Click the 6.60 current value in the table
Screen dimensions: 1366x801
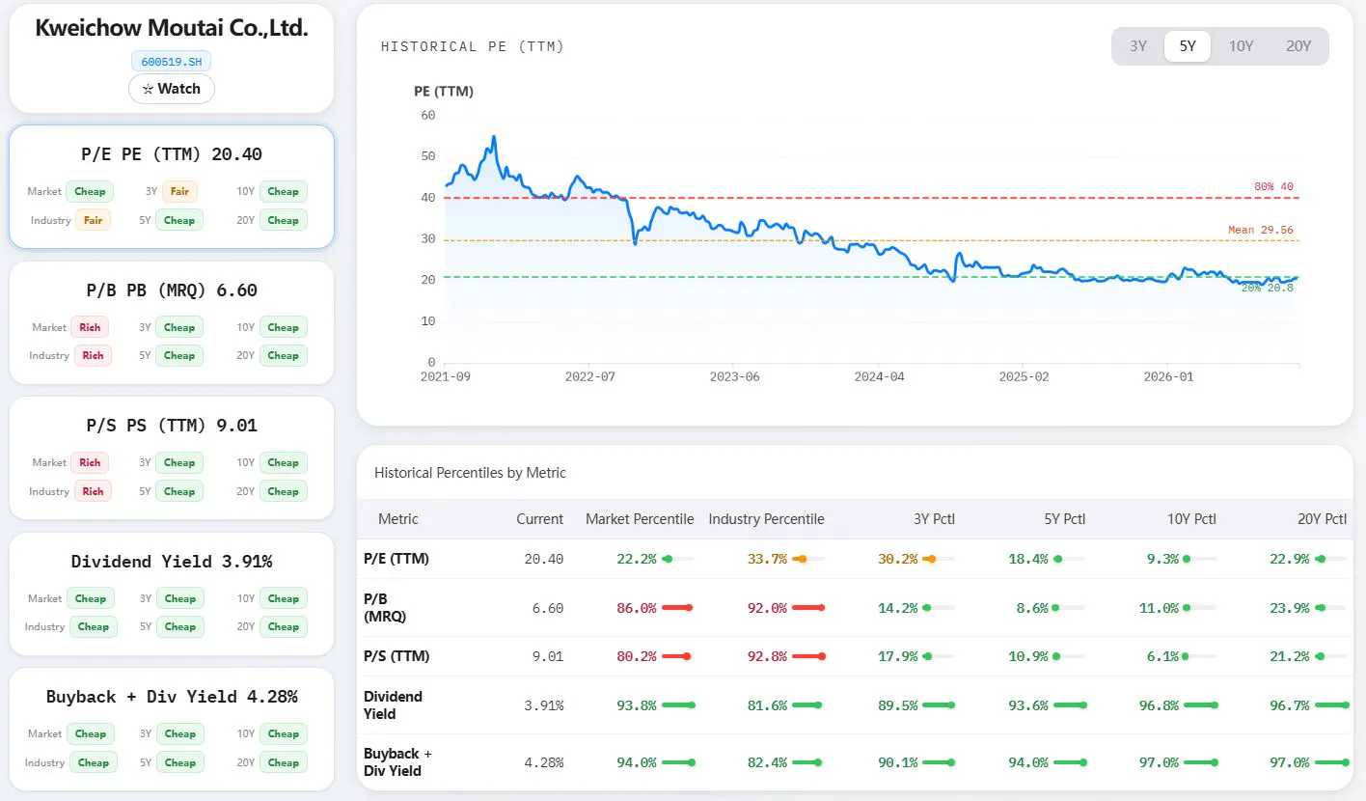pos(549,608)
